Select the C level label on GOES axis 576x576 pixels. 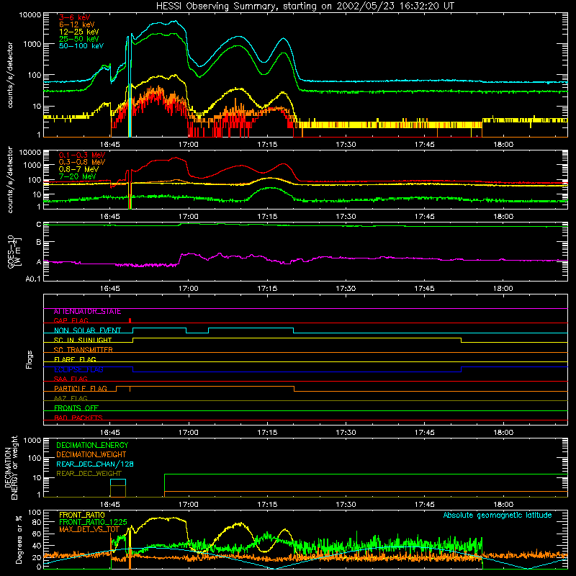(x=39, y=224)
